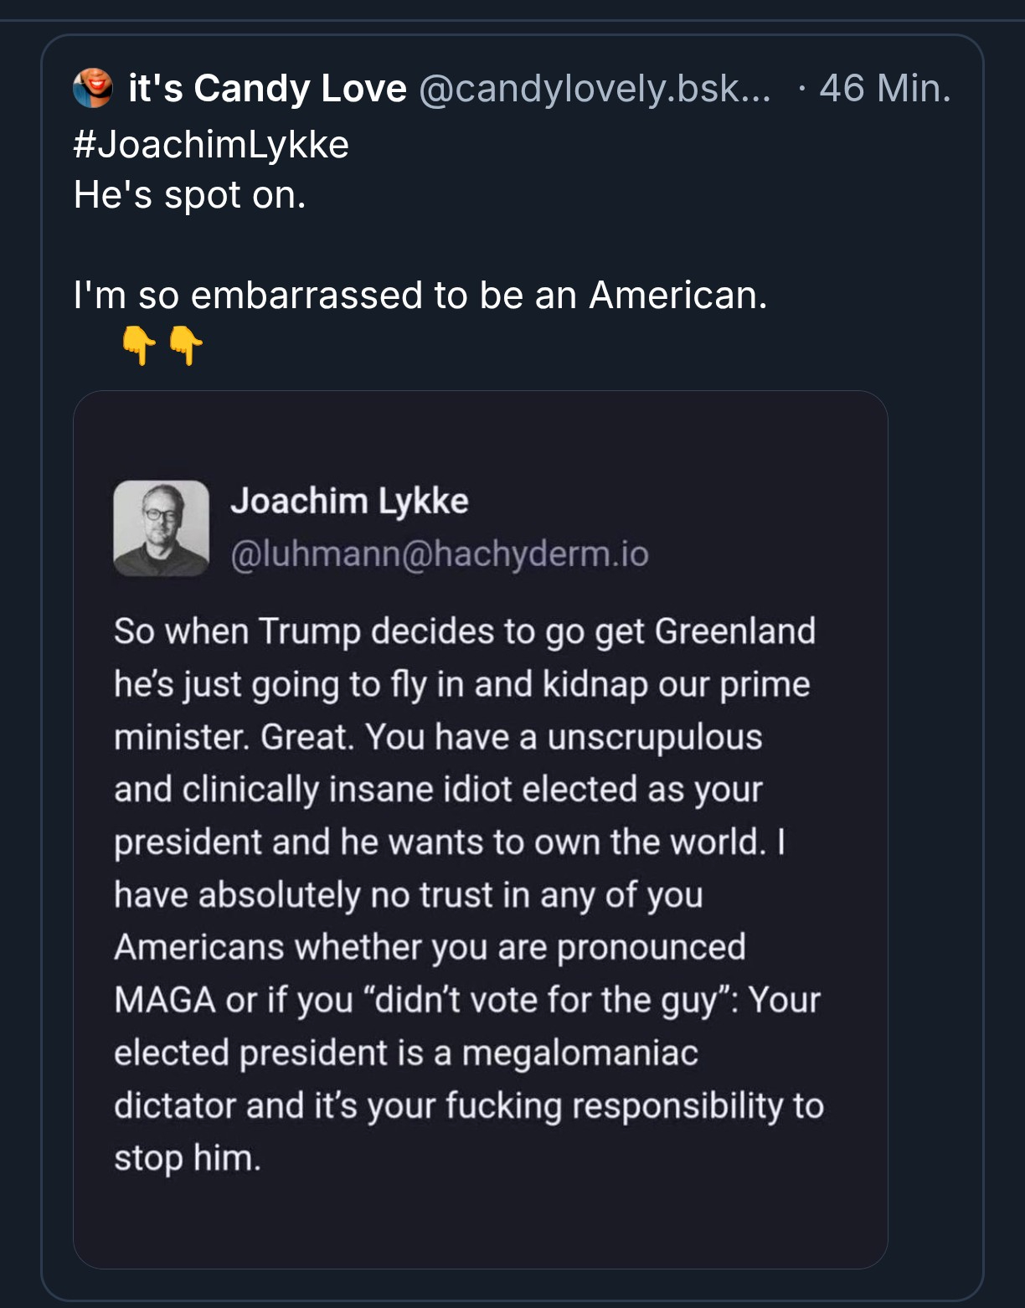Open the @candylovely.bsk handle link
This screenshot has width=1025, height=1308.
click(x=594, y=88)
